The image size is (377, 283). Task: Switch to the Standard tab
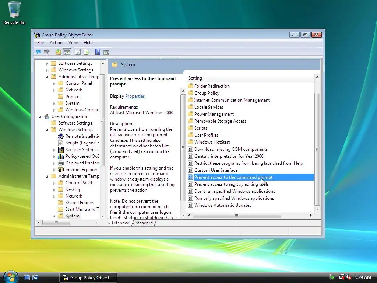144,223
